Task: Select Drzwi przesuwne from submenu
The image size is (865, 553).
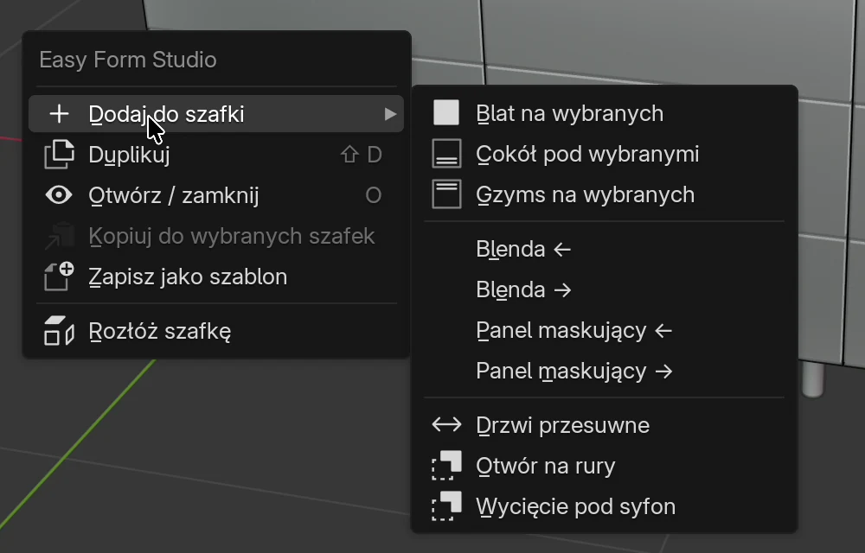Action: [x=605, y=424]
